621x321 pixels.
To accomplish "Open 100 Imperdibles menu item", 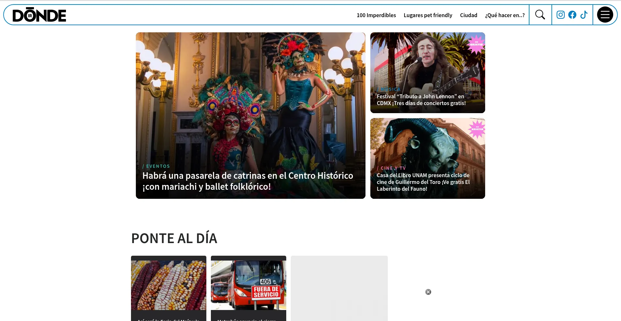I will (376, 15).
